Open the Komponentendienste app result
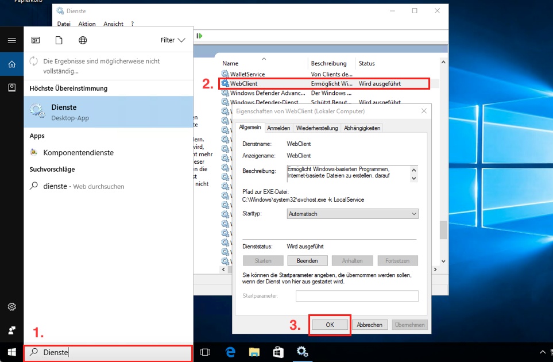553x362 pixels. pyautogui.click(x=109, y=152)
